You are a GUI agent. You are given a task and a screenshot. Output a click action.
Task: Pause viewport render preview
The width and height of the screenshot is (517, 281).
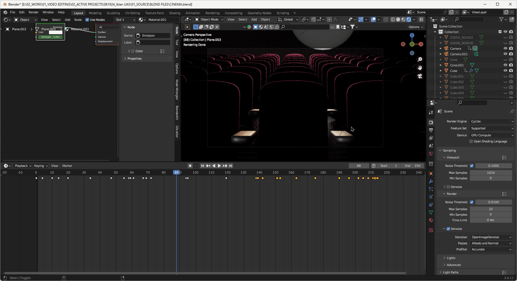421,19
